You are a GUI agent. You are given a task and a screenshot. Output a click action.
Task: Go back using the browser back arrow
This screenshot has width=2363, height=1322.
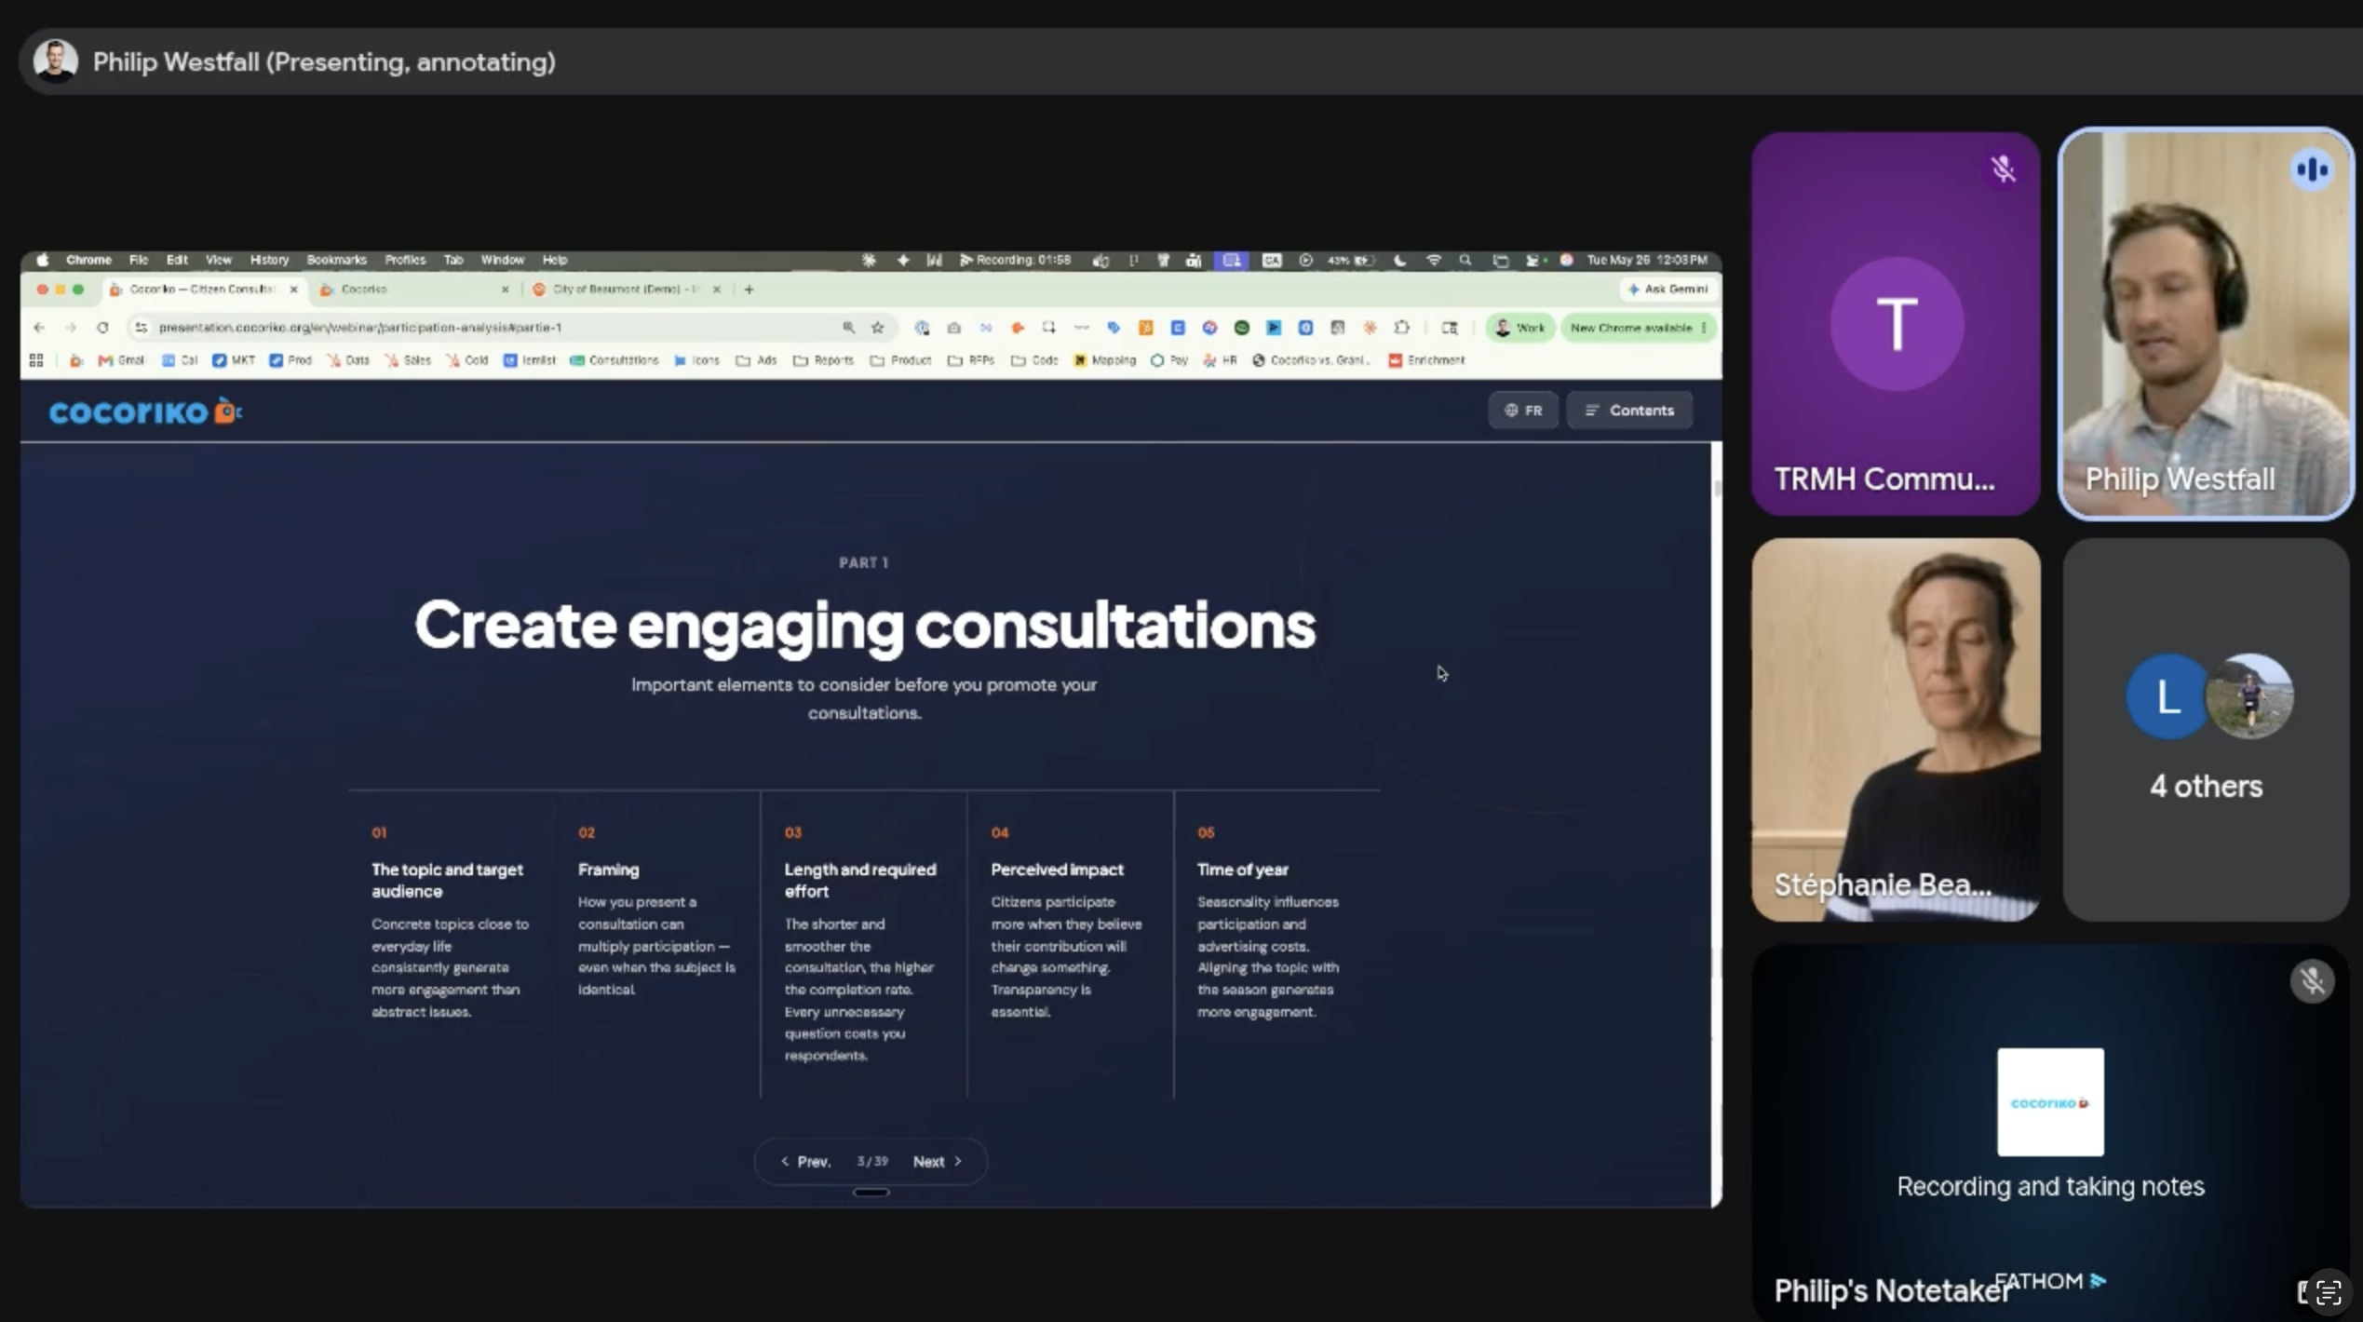(x=39, y=328)
